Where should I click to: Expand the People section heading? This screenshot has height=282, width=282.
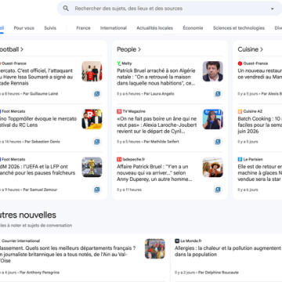point(129,49)
